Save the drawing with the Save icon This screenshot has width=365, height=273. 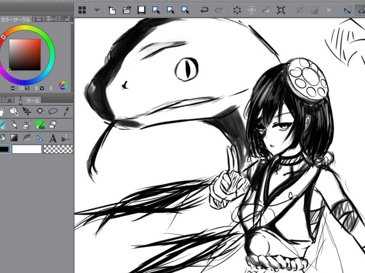tap(141, 10)
